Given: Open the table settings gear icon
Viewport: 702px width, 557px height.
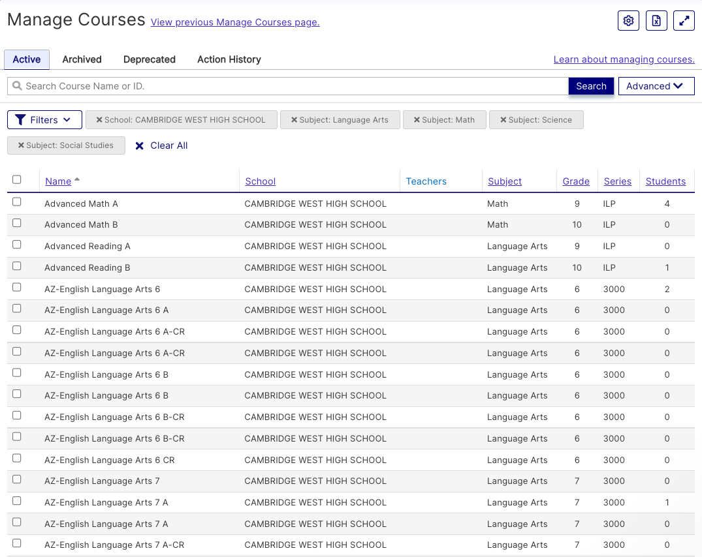Looking at the screenshot, I should [x=628, y=20].
